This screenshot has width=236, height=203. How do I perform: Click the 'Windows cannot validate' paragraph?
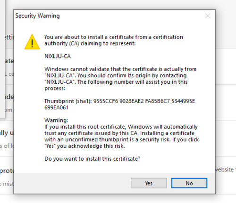(120, 79)
